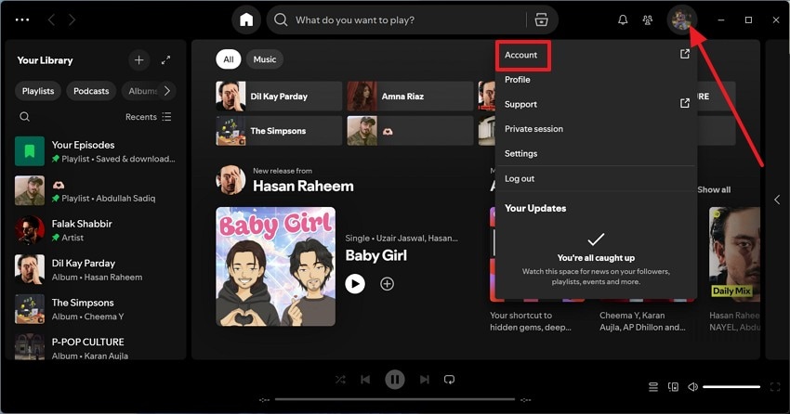The height and width of the screenshot is (414, 790).
Task: Filter library by Podcasts
Action: 91,91
